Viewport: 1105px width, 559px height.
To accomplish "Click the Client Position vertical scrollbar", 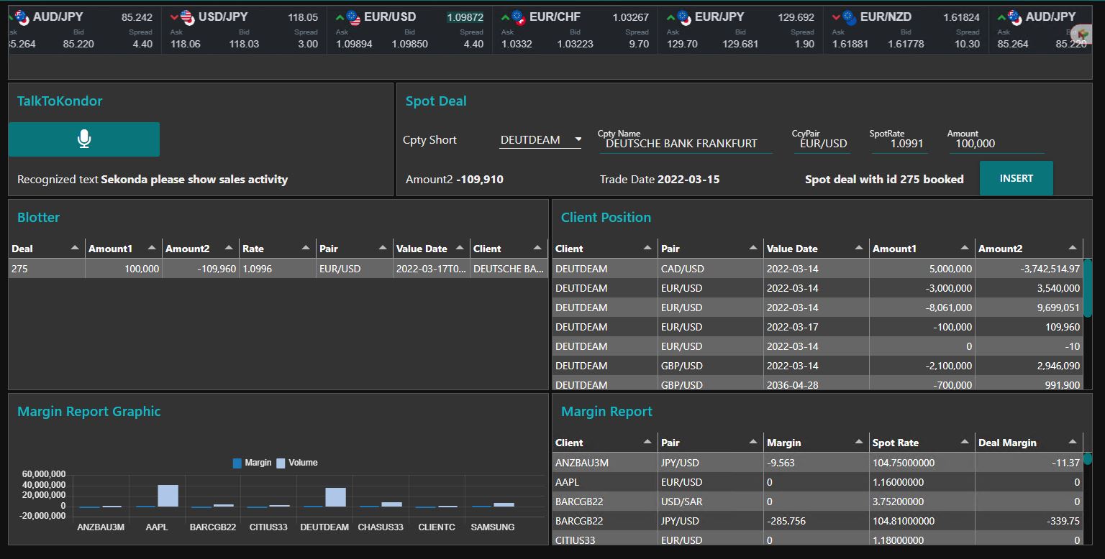I will [x=1088, y=287].
